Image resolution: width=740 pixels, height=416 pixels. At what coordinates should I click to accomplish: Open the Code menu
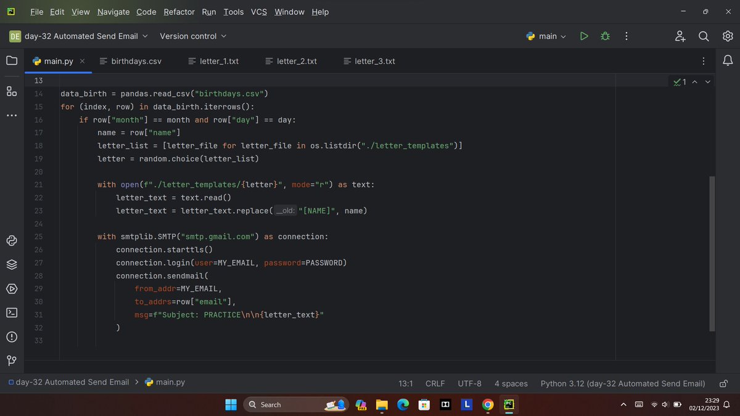pos(146,12)
